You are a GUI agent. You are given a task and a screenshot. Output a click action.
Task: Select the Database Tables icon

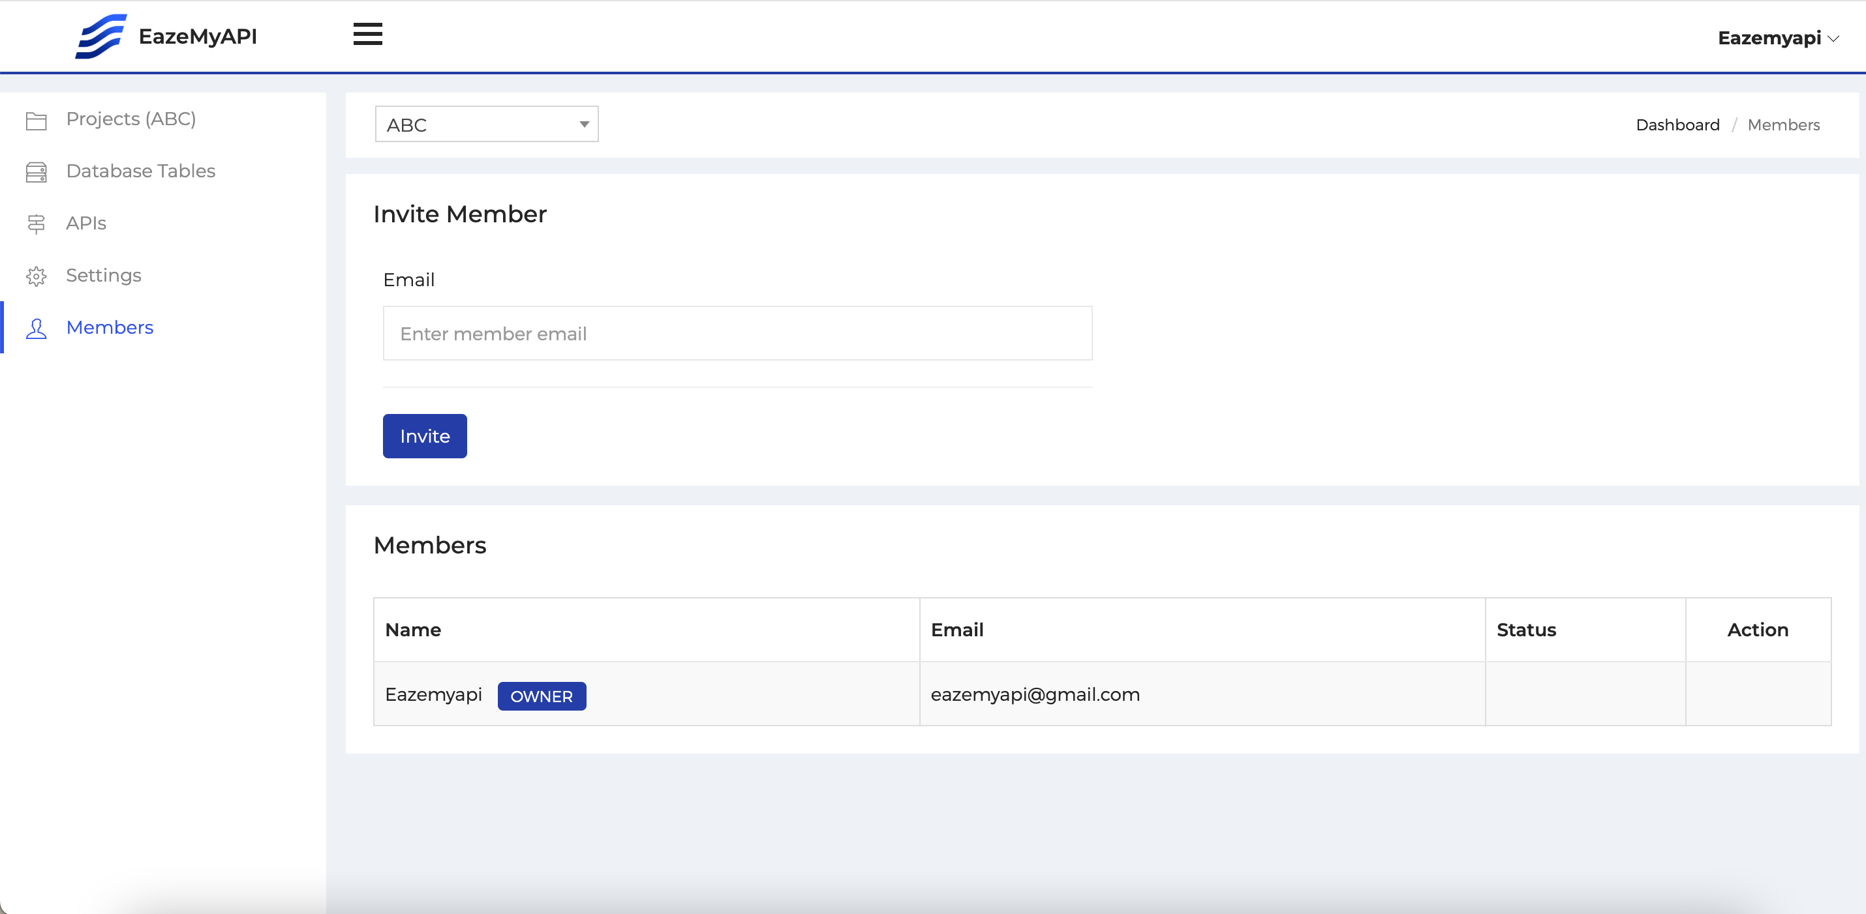(x=37, y=171)
